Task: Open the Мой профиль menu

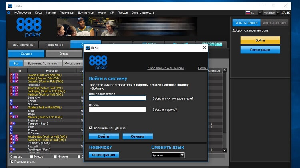Action: click(x=23, y=13)
